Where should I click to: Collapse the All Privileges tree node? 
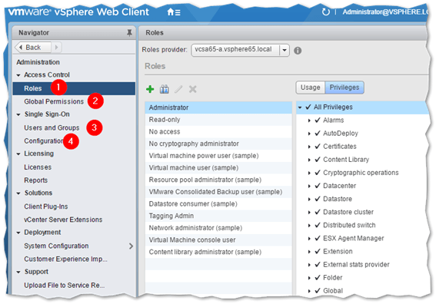coord(300,107)
